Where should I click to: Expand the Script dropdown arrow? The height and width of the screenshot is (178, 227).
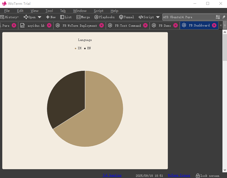point(158,17)
